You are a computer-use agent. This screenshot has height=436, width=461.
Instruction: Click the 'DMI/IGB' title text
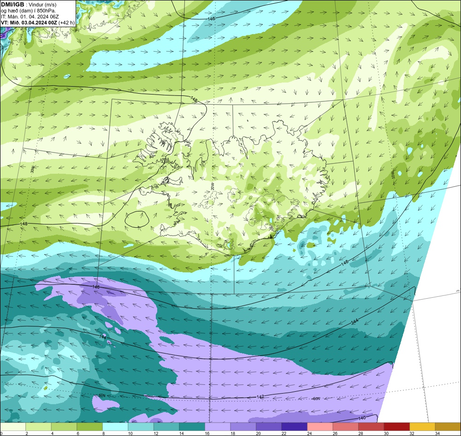tap(12, 5)
